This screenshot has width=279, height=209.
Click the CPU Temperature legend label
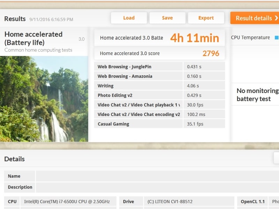click(x=250, y=38)
